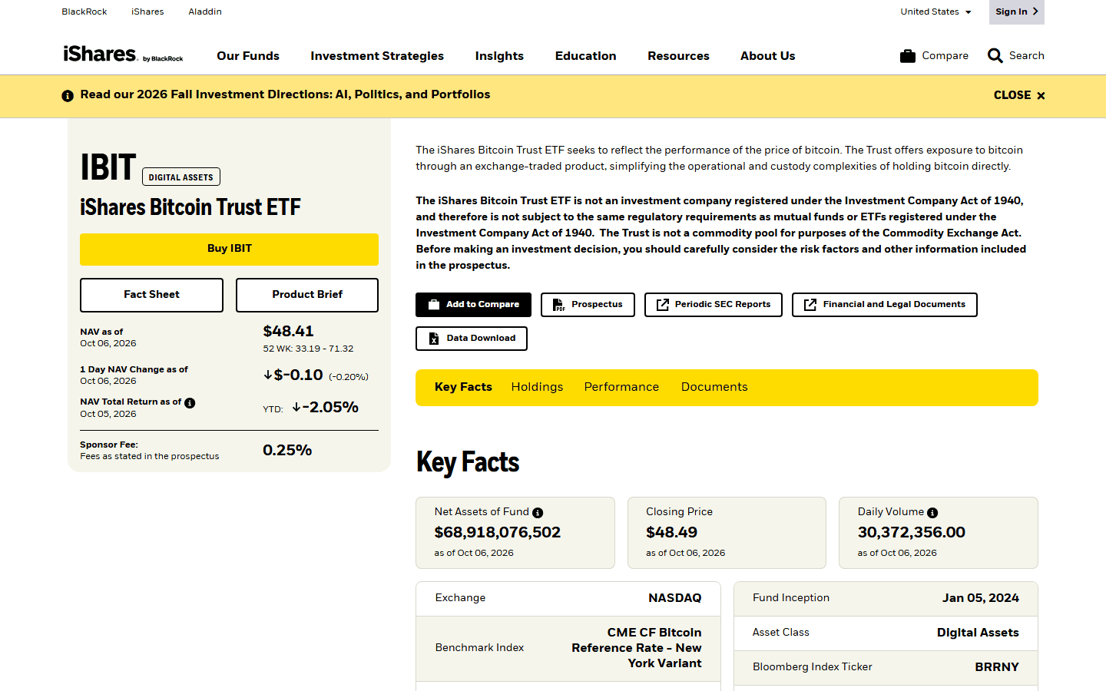Click the Compare briefcase icon
This screenshot has height=691, width=1106.
tap(908, 56)
